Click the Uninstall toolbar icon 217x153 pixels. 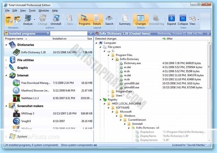[x=56, y=18]
